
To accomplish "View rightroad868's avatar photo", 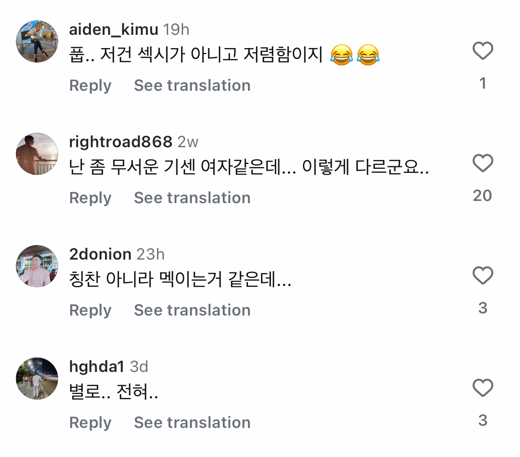I will point(37,154).
